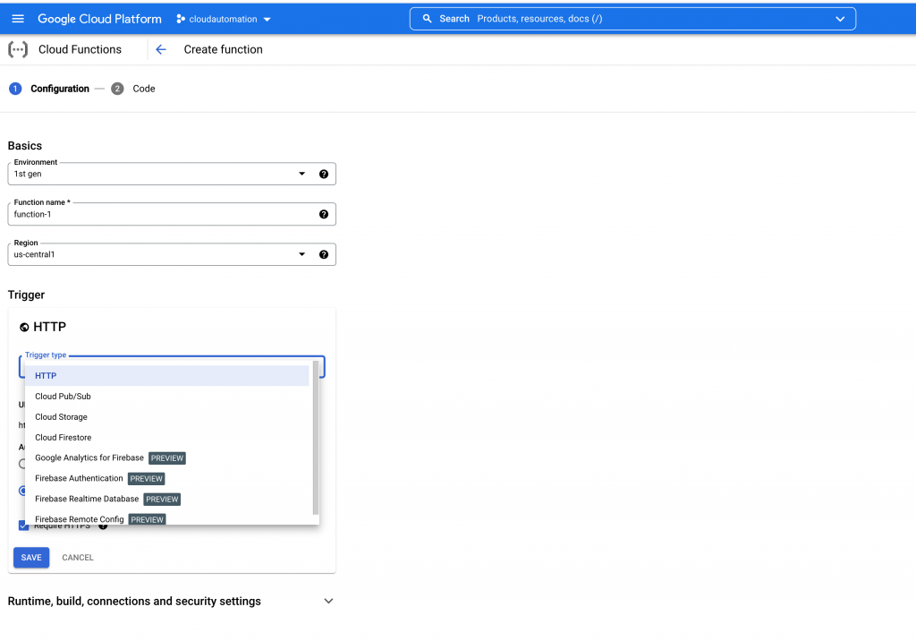Screen dimensions: 916x641
Task: Expand the search bar dropdown chevron
Action: click(x=840, y=19)
